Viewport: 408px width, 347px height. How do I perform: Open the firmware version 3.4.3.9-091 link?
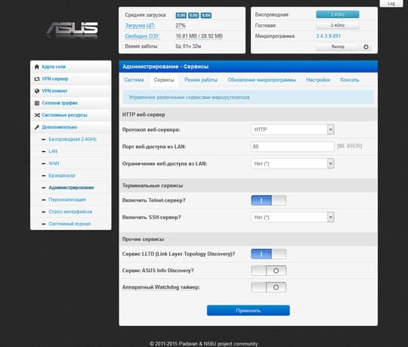[x=329, y=36]
